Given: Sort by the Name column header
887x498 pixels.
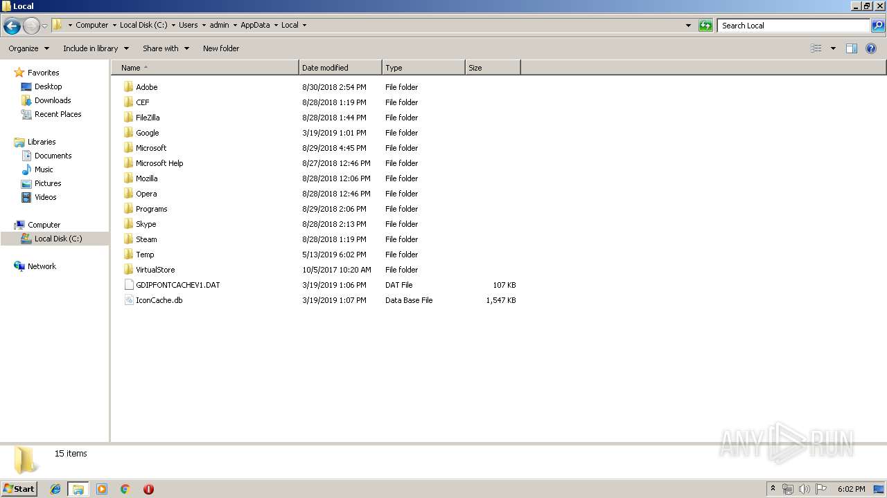Looking at the screenshot, I should (x=205, y=68).
